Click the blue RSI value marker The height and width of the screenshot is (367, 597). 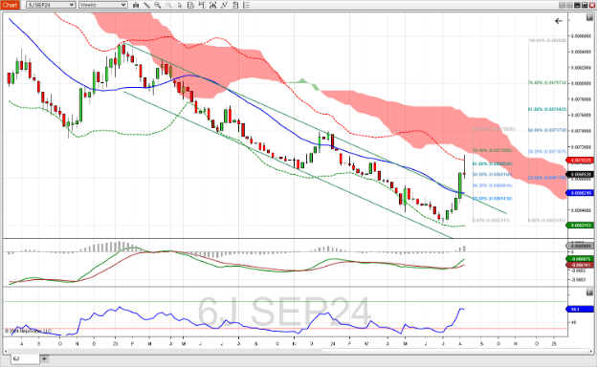coord(580,310)
